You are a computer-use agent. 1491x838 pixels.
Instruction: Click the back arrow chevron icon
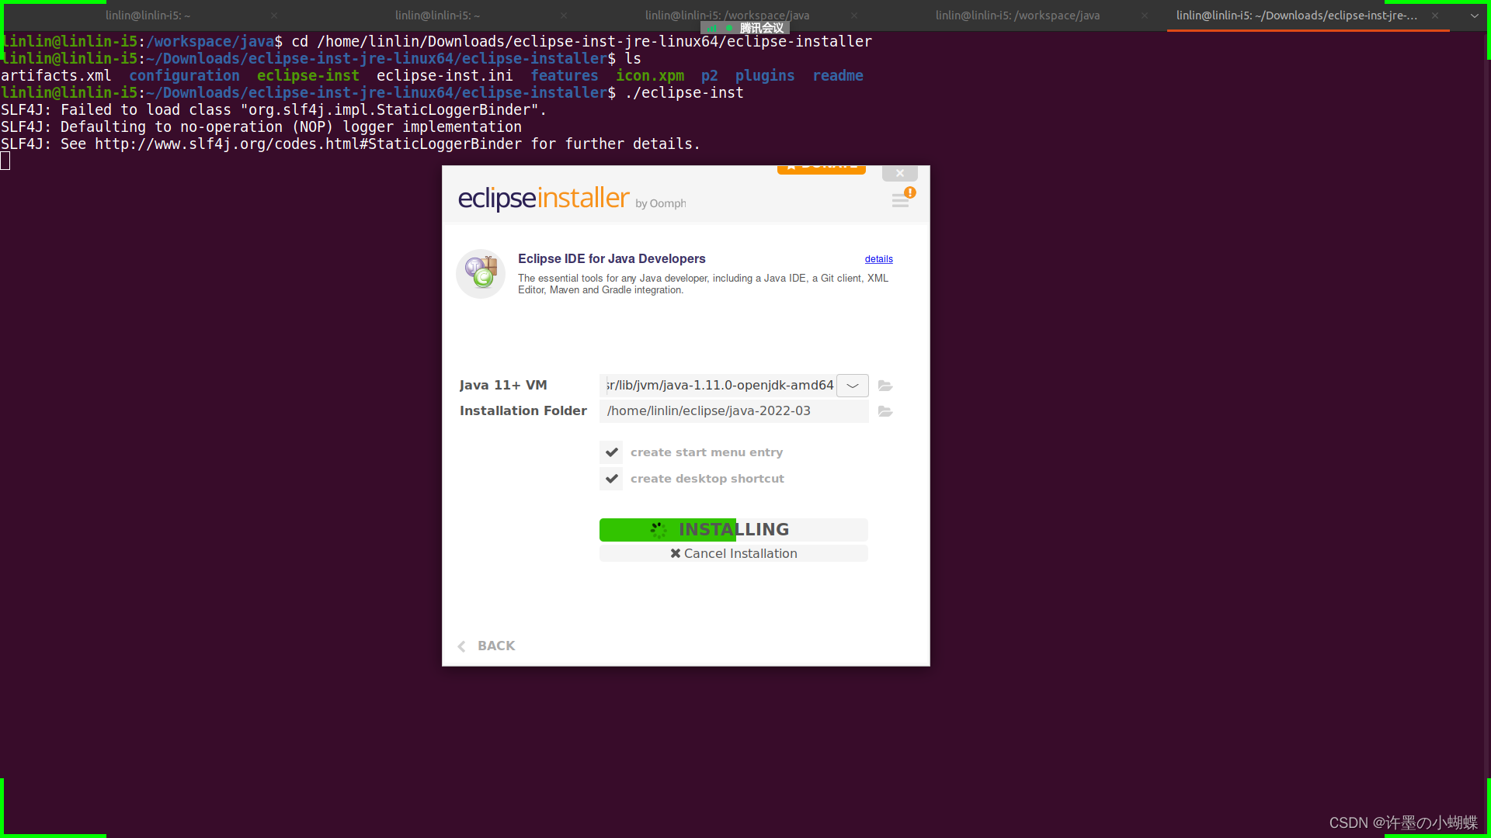point(462,646)
